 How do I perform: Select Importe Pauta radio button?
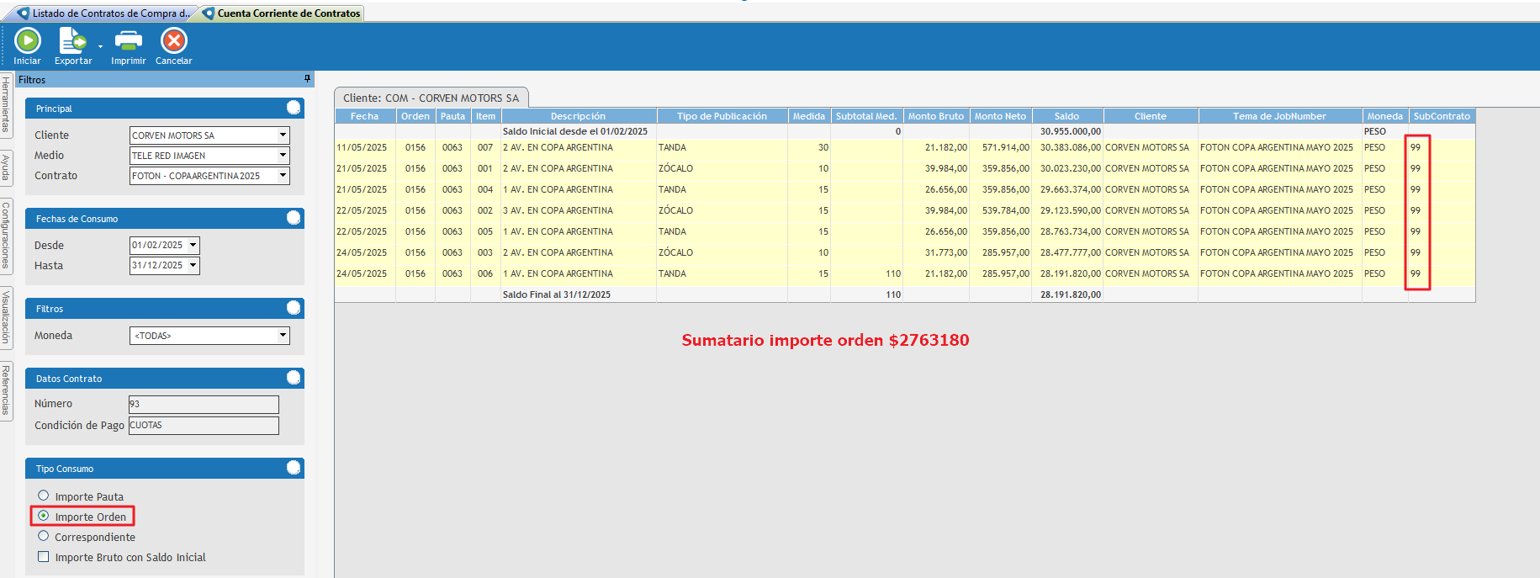(44, 496)
